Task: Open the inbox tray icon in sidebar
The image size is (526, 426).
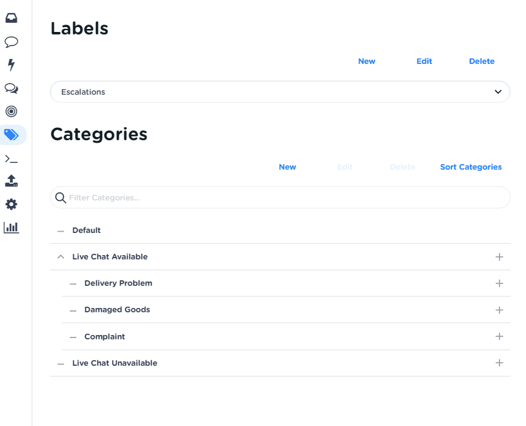Action: (11, 18)
